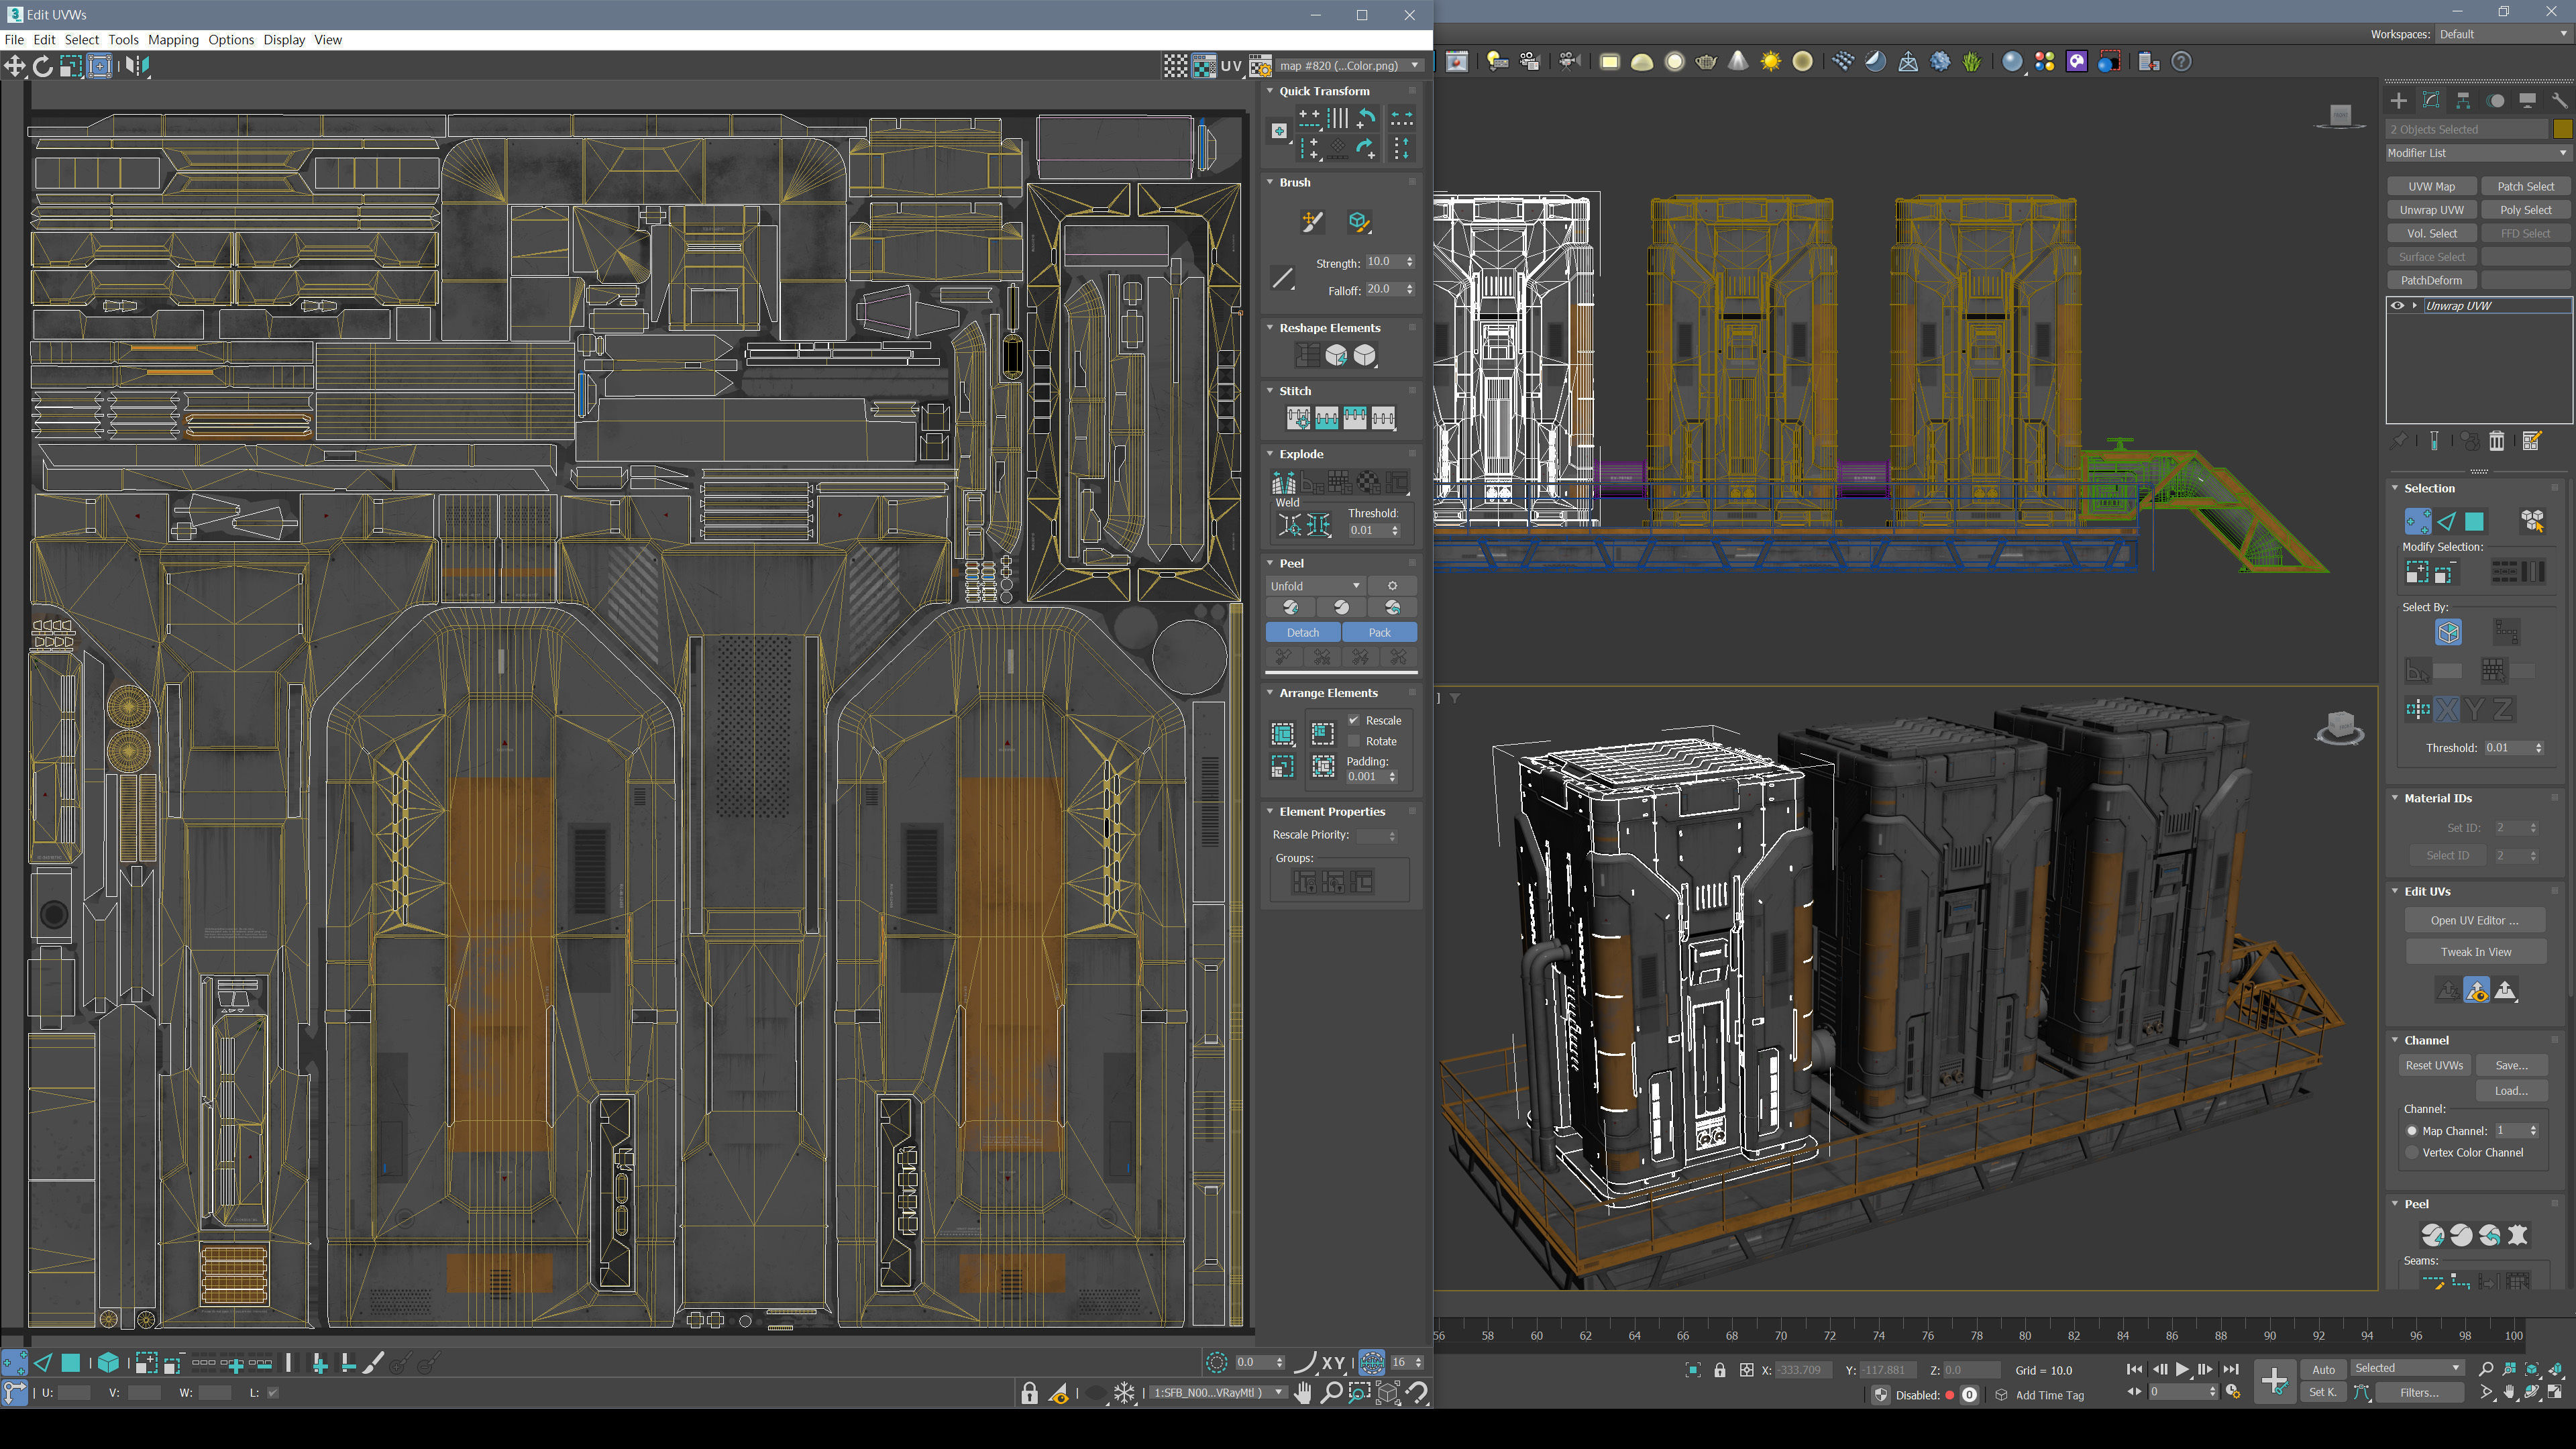This screenshot has height=1449, width=2576.
Task: Toggle the Auto key button
Action: (2323, 1369)
